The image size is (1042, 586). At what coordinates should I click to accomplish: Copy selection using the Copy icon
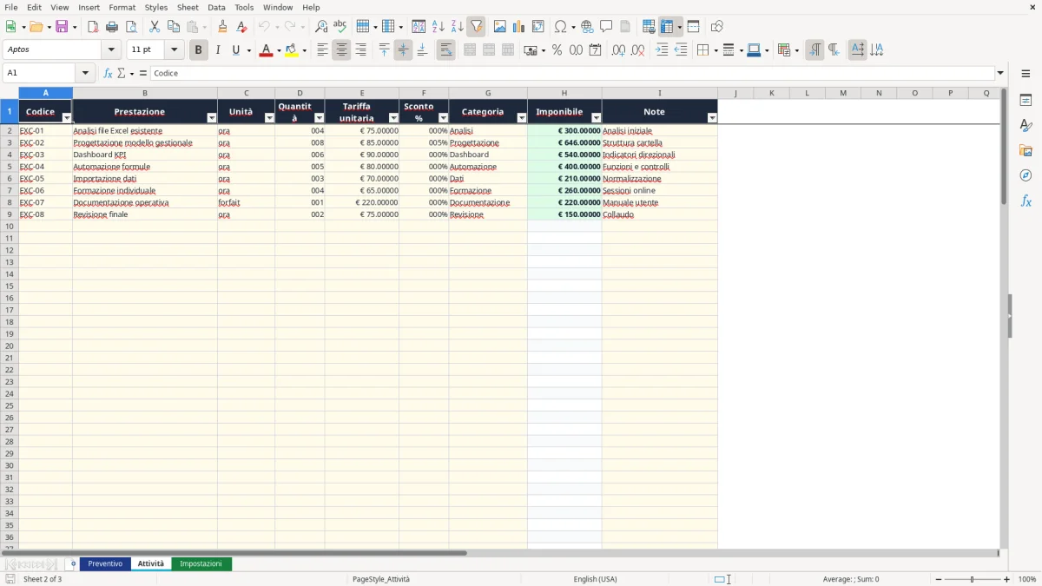pyautogui.click(x=174, y=27)
